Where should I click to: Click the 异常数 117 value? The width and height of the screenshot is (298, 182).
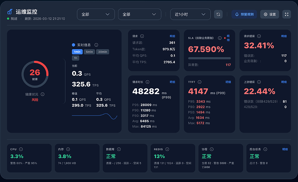tap(228, 65)
